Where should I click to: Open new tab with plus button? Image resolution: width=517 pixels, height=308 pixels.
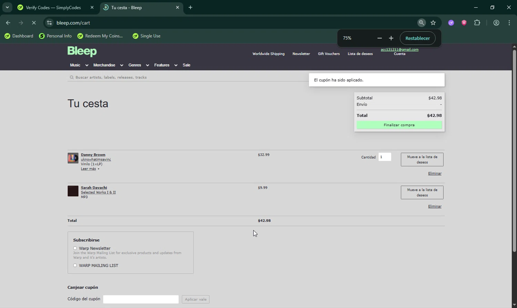pos(191,7)
